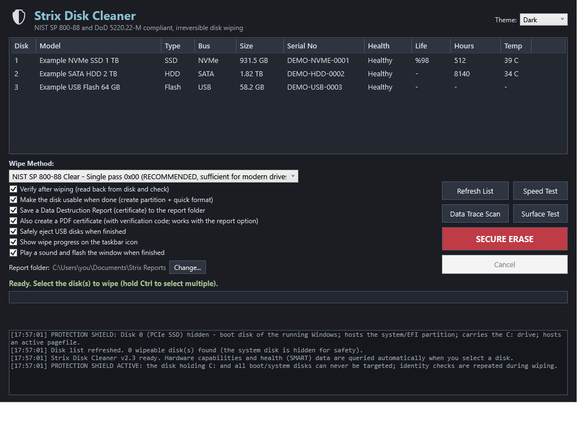This screenshot has height=423, width=585.
Task: Click the wipe progress bar
Action: [x=288, y=297]
